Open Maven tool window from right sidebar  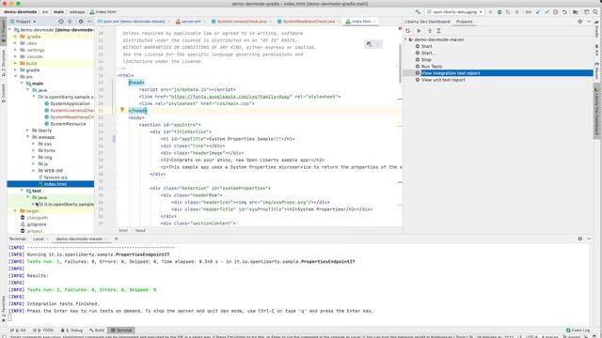point(596,71)
